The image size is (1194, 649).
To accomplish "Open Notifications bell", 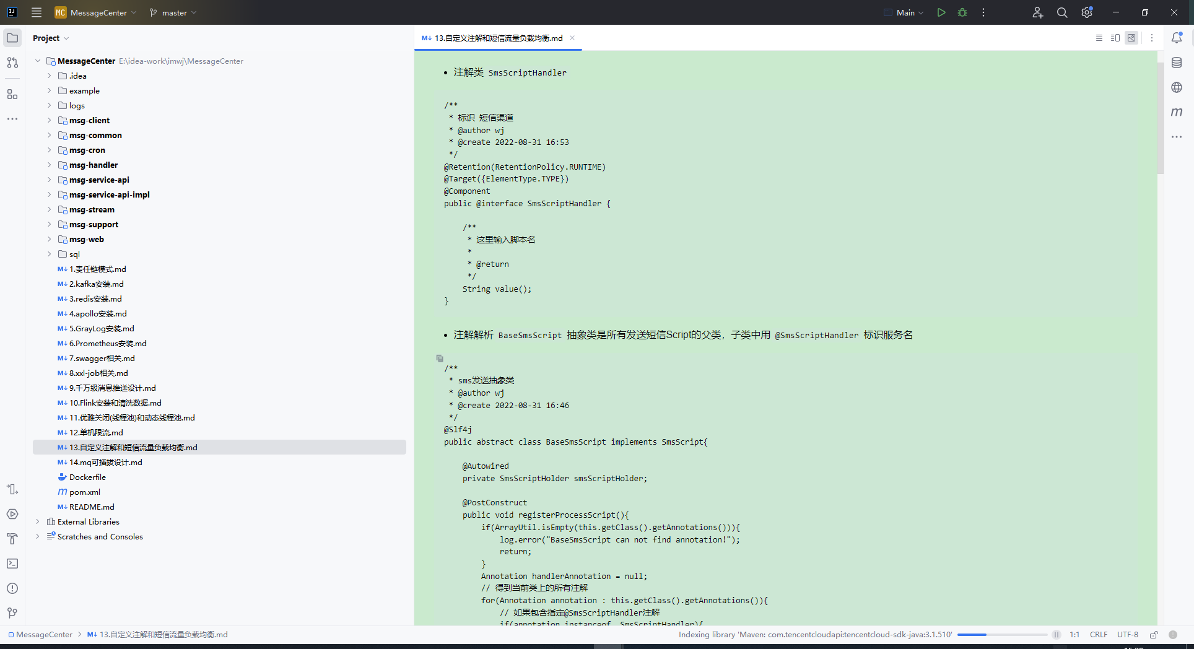I will (1177, 38).
